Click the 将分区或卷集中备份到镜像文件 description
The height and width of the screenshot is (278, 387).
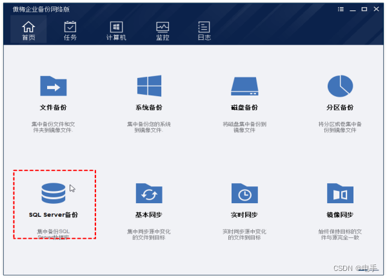tap(340, 127)
